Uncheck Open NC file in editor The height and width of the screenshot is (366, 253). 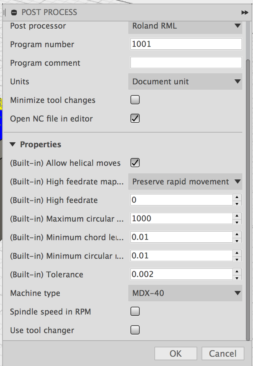[x=135, y=119]
